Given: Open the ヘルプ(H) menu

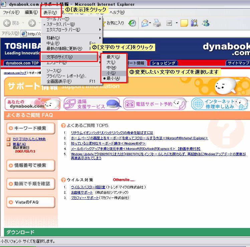Looking at the screenshot, I should pyautogui.click(x=117, y=12).
